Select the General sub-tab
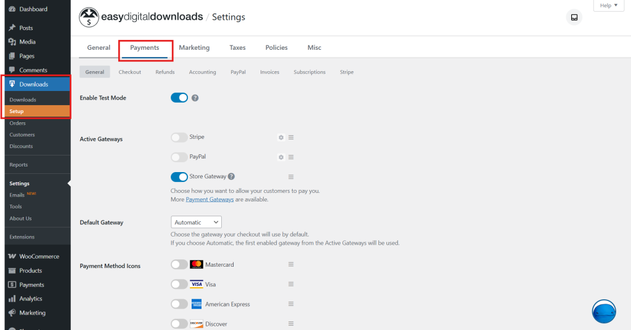The height and width of the screenshot is (330, 631). click(94, 72)
